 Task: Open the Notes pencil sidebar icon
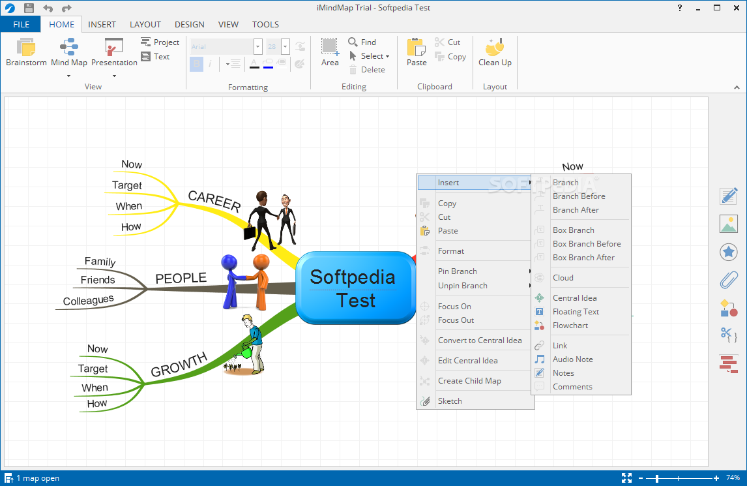728,196
